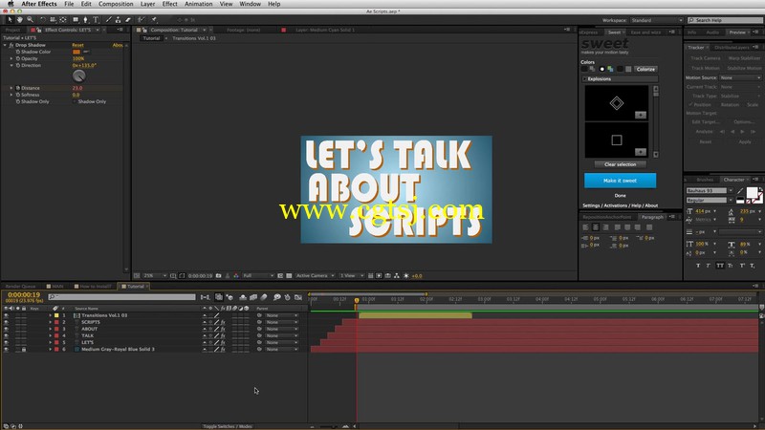
Task: Switch to the Render Queue tab
Action: coord(20,287)
